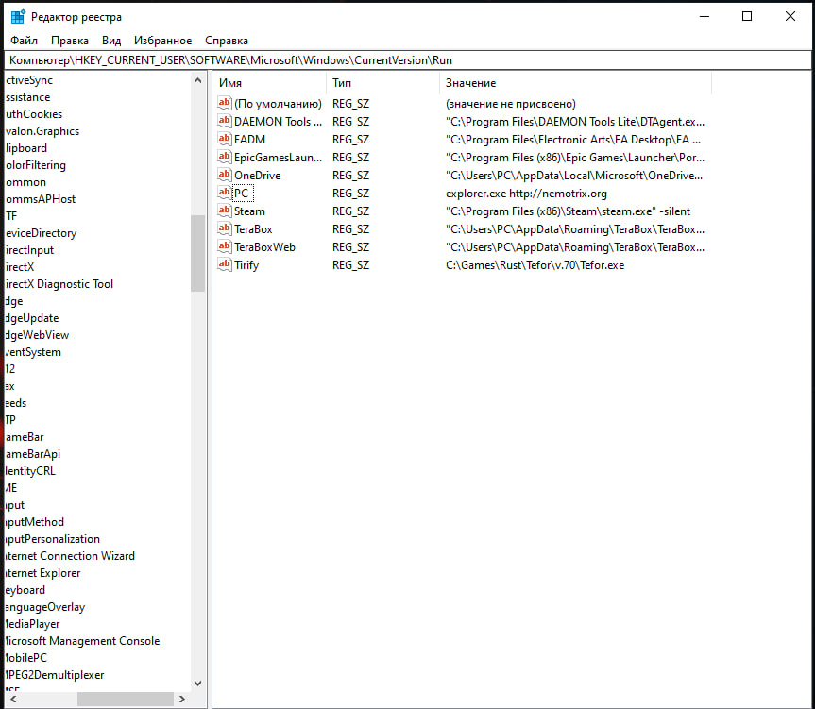Click the tree pane scroll left arrow
Image resolution: width=815 pixels, height=709 pixels.
[13, 700]
